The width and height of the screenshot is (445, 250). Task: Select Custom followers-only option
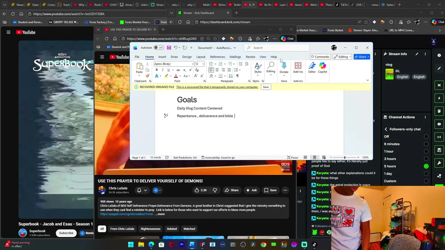(426, 181)
